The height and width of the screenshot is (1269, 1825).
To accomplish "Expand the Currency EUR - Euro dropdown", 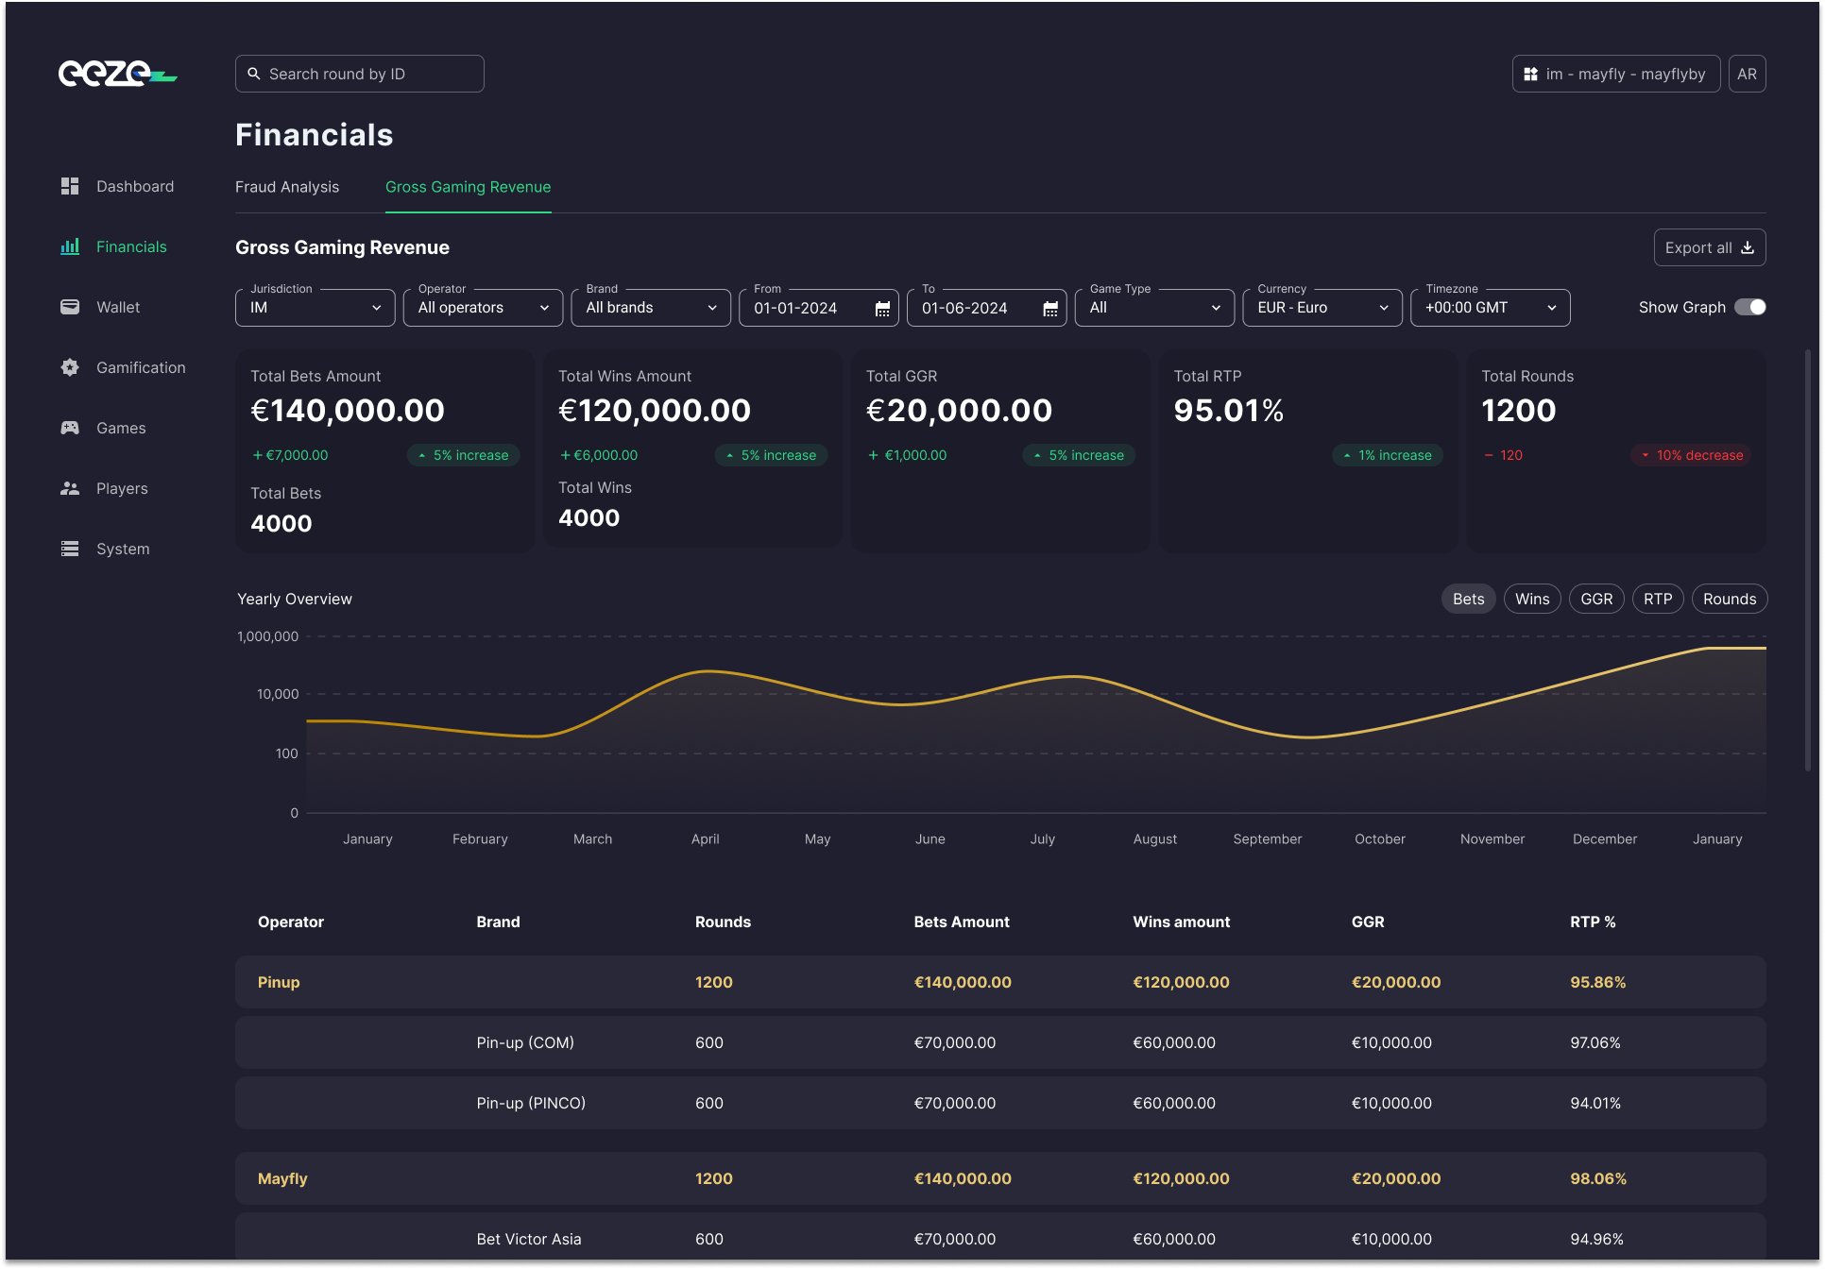I will [1321, 307].
